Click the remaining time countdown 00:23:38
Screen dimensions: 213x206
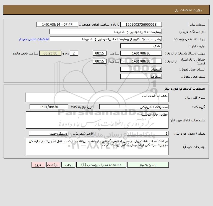click(x=50, y=53)
